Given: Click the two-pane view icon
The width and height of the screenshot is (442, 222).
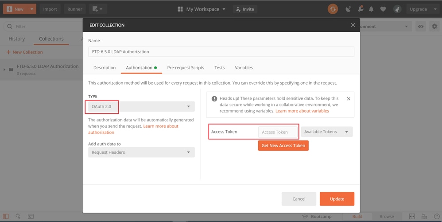Looking at the screenshot, I should click(x=412, y=216).
